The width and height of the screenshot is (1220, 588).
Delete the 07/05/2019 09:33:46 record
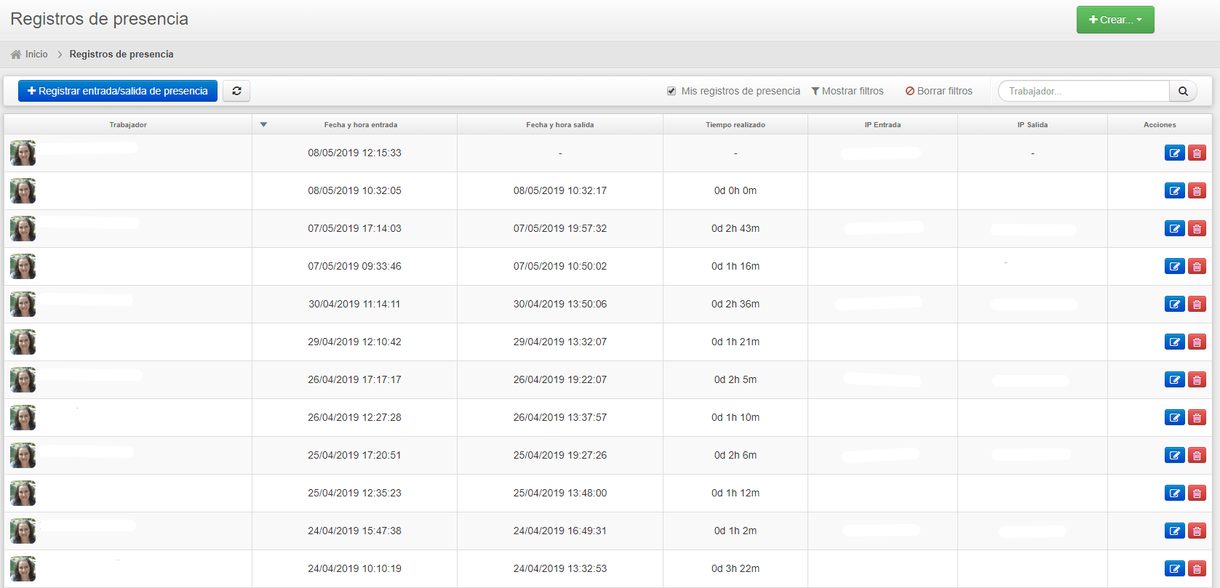coord(1197,266)
